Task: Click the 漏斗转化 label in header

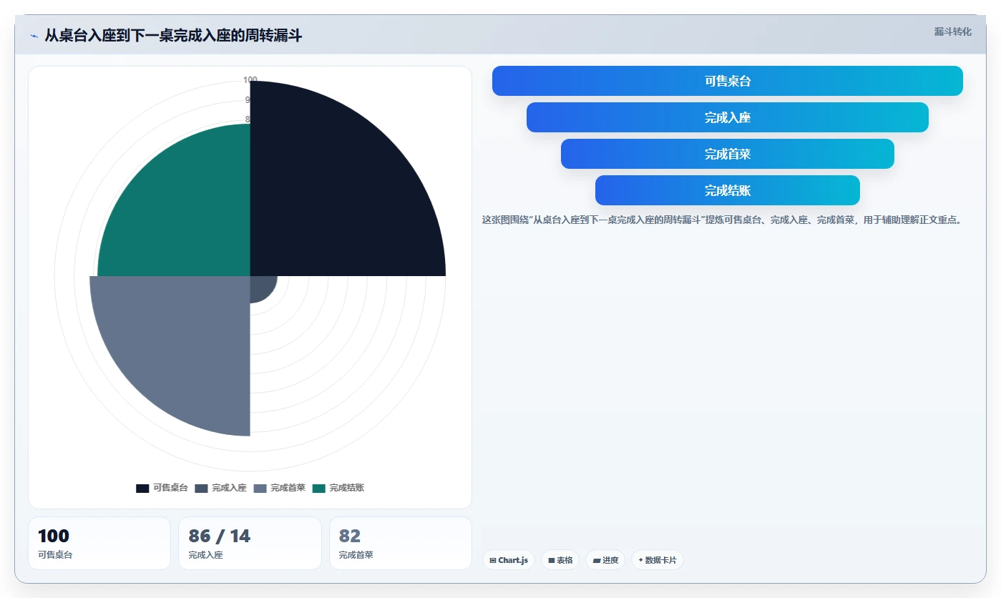Action: coord(952,31)
